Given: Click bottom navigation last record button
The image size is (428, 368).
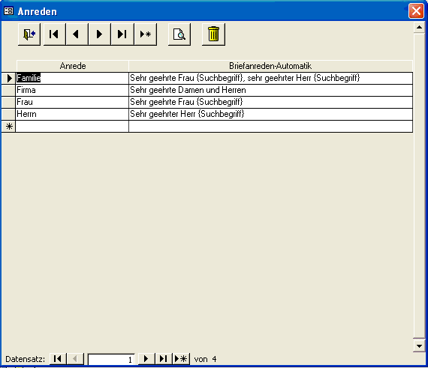Looking at the screenshot, I should click(163, 359).
